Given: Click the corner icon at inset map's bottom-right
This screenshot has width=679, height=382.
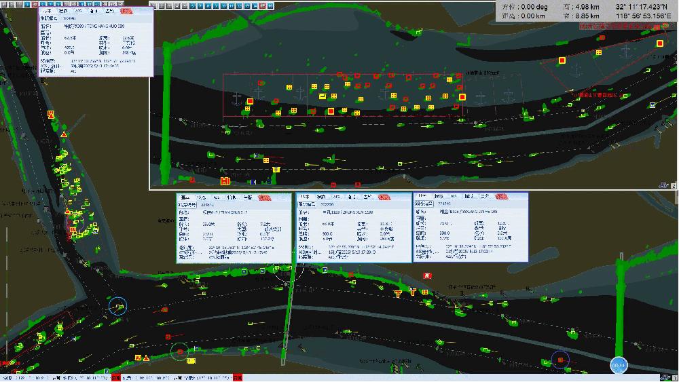Looking at the screenshot, I should tap(673, 185).
